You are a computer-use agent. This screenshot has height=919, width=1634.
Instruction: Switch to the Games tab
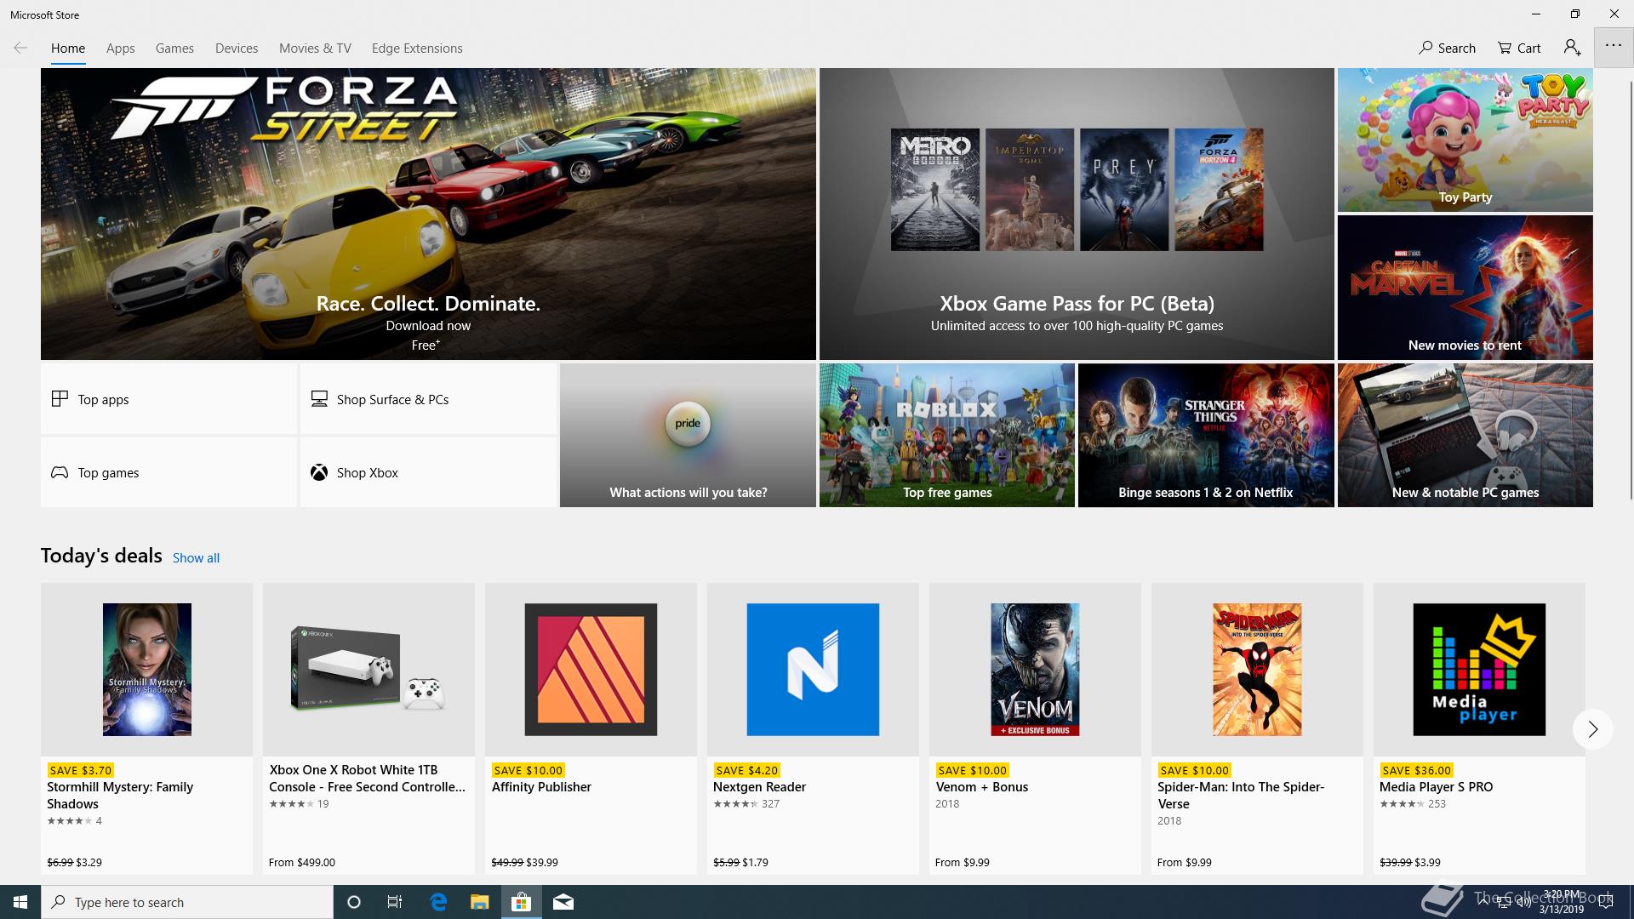pyautogui.click(x=174, y=48)
